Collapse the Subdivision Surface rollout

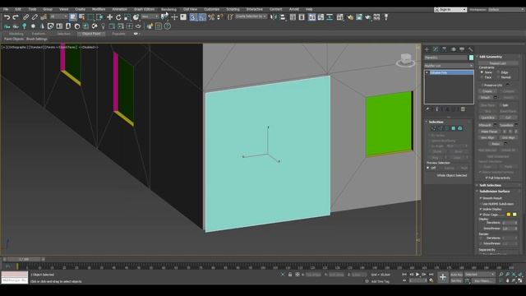pyautogui.click(x=495, y=192)
